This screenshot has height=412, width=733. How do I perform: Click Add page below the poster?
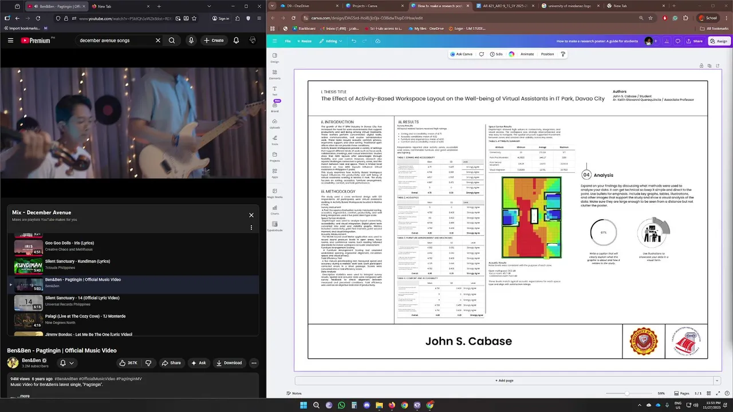click(504, 381)
